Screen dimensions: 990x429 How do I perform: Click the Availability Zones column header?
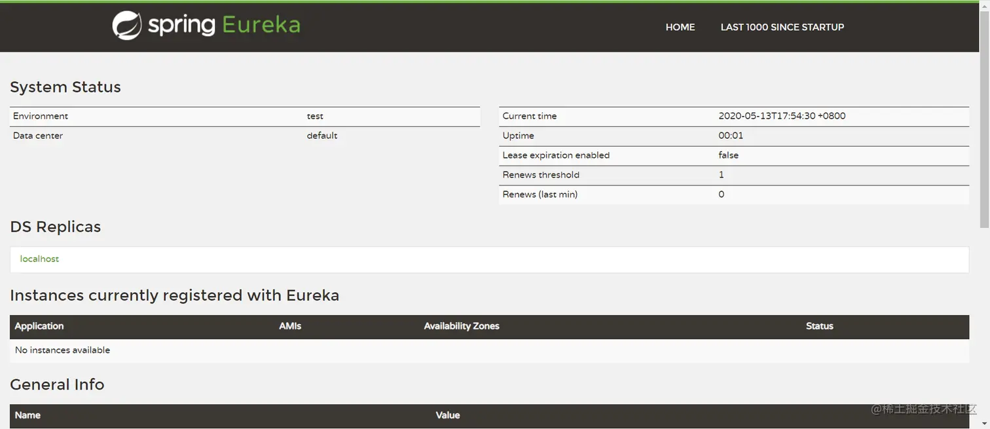click(462, 326)
